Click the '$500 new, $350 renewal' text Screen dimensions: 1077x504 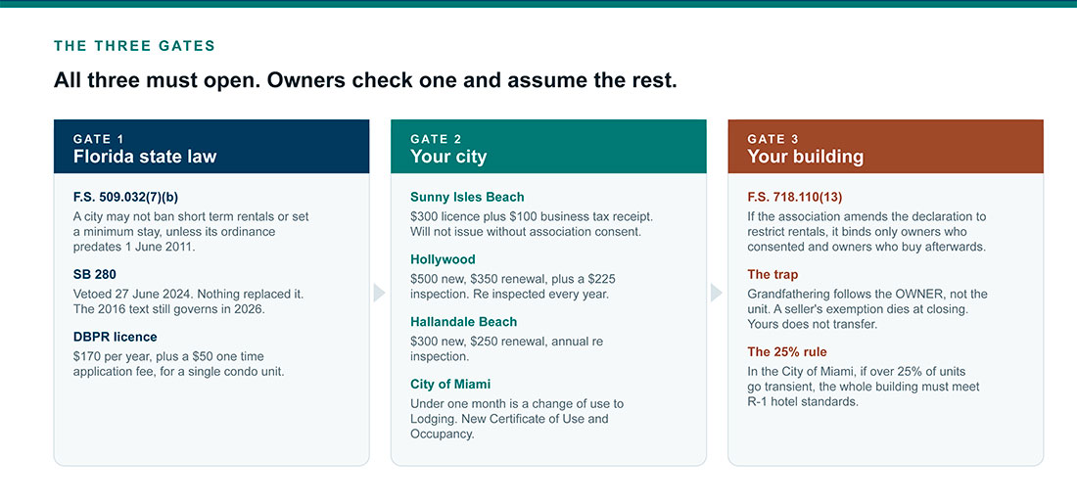[x=513, y=287]
